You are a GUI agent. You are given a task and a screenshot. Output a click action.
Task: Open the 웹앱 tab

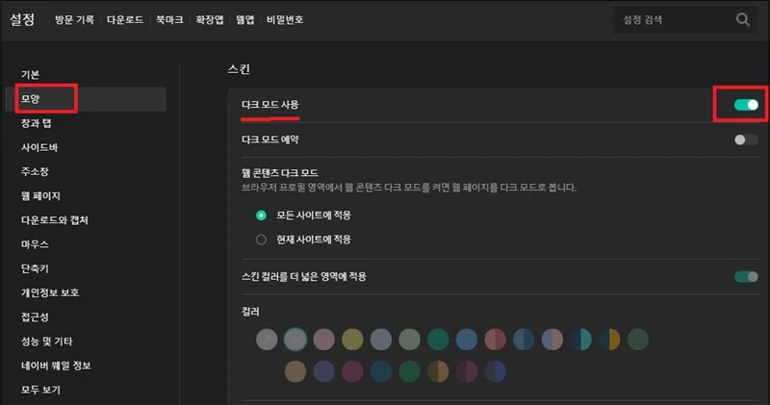244,19
